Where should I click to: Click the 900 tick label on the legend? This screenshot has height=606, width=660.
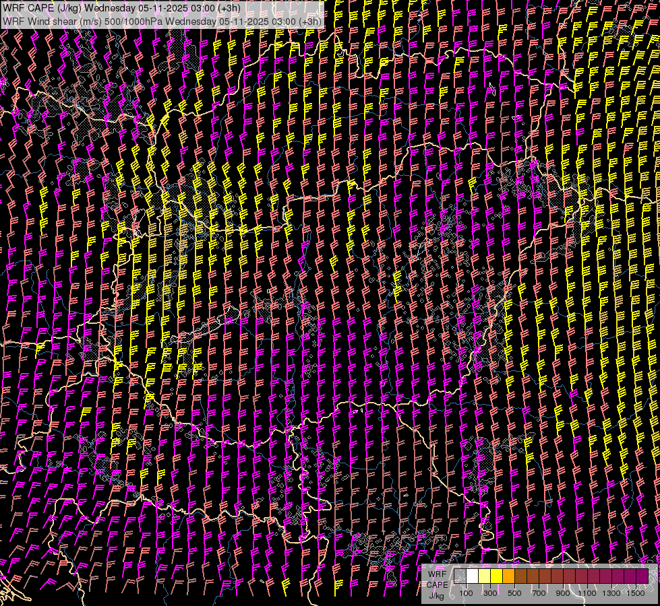coord(563,593)
